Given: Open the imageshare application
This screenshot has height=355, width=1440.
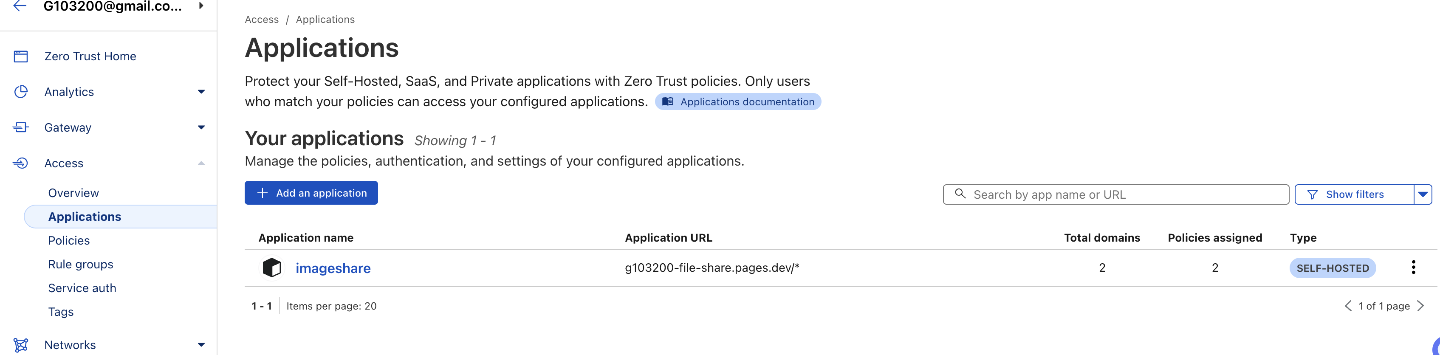Looking at the screenshot, I should pyautogui.click(x=333, y=268).
